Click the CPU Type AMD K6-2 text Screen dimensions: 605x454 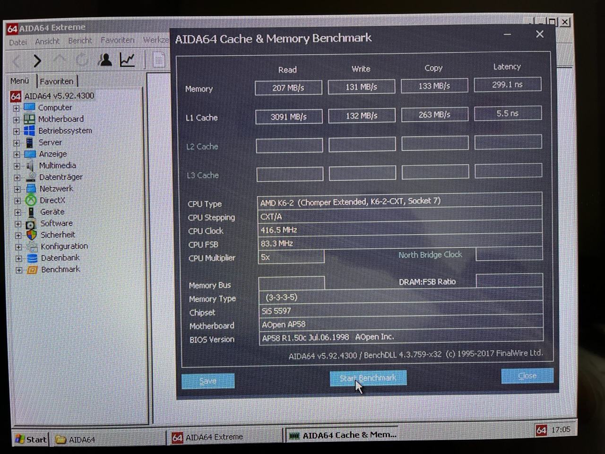pos(350,201)
